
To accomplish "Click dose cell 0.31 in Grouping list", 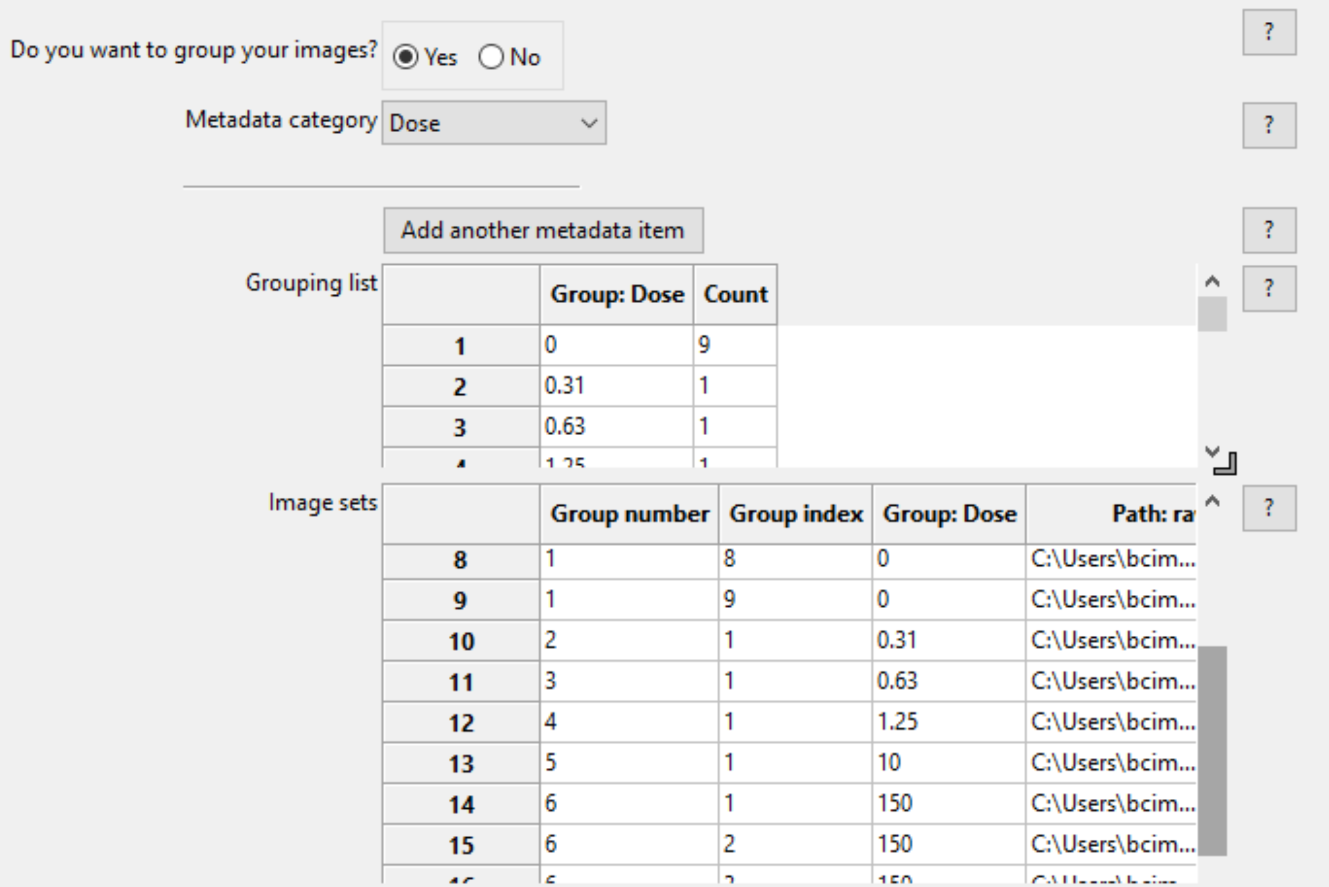I will [616, 386].
